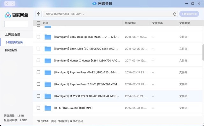
Task: Click the path field showing 百度网盘/收藏/动漫
Action: coord(111,14)
